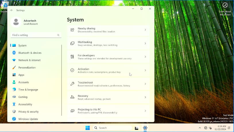Image resolution: width=234 pixels, height=132 pixels.
Task: Show hidden icons in system tray
Action: point(200,128)
